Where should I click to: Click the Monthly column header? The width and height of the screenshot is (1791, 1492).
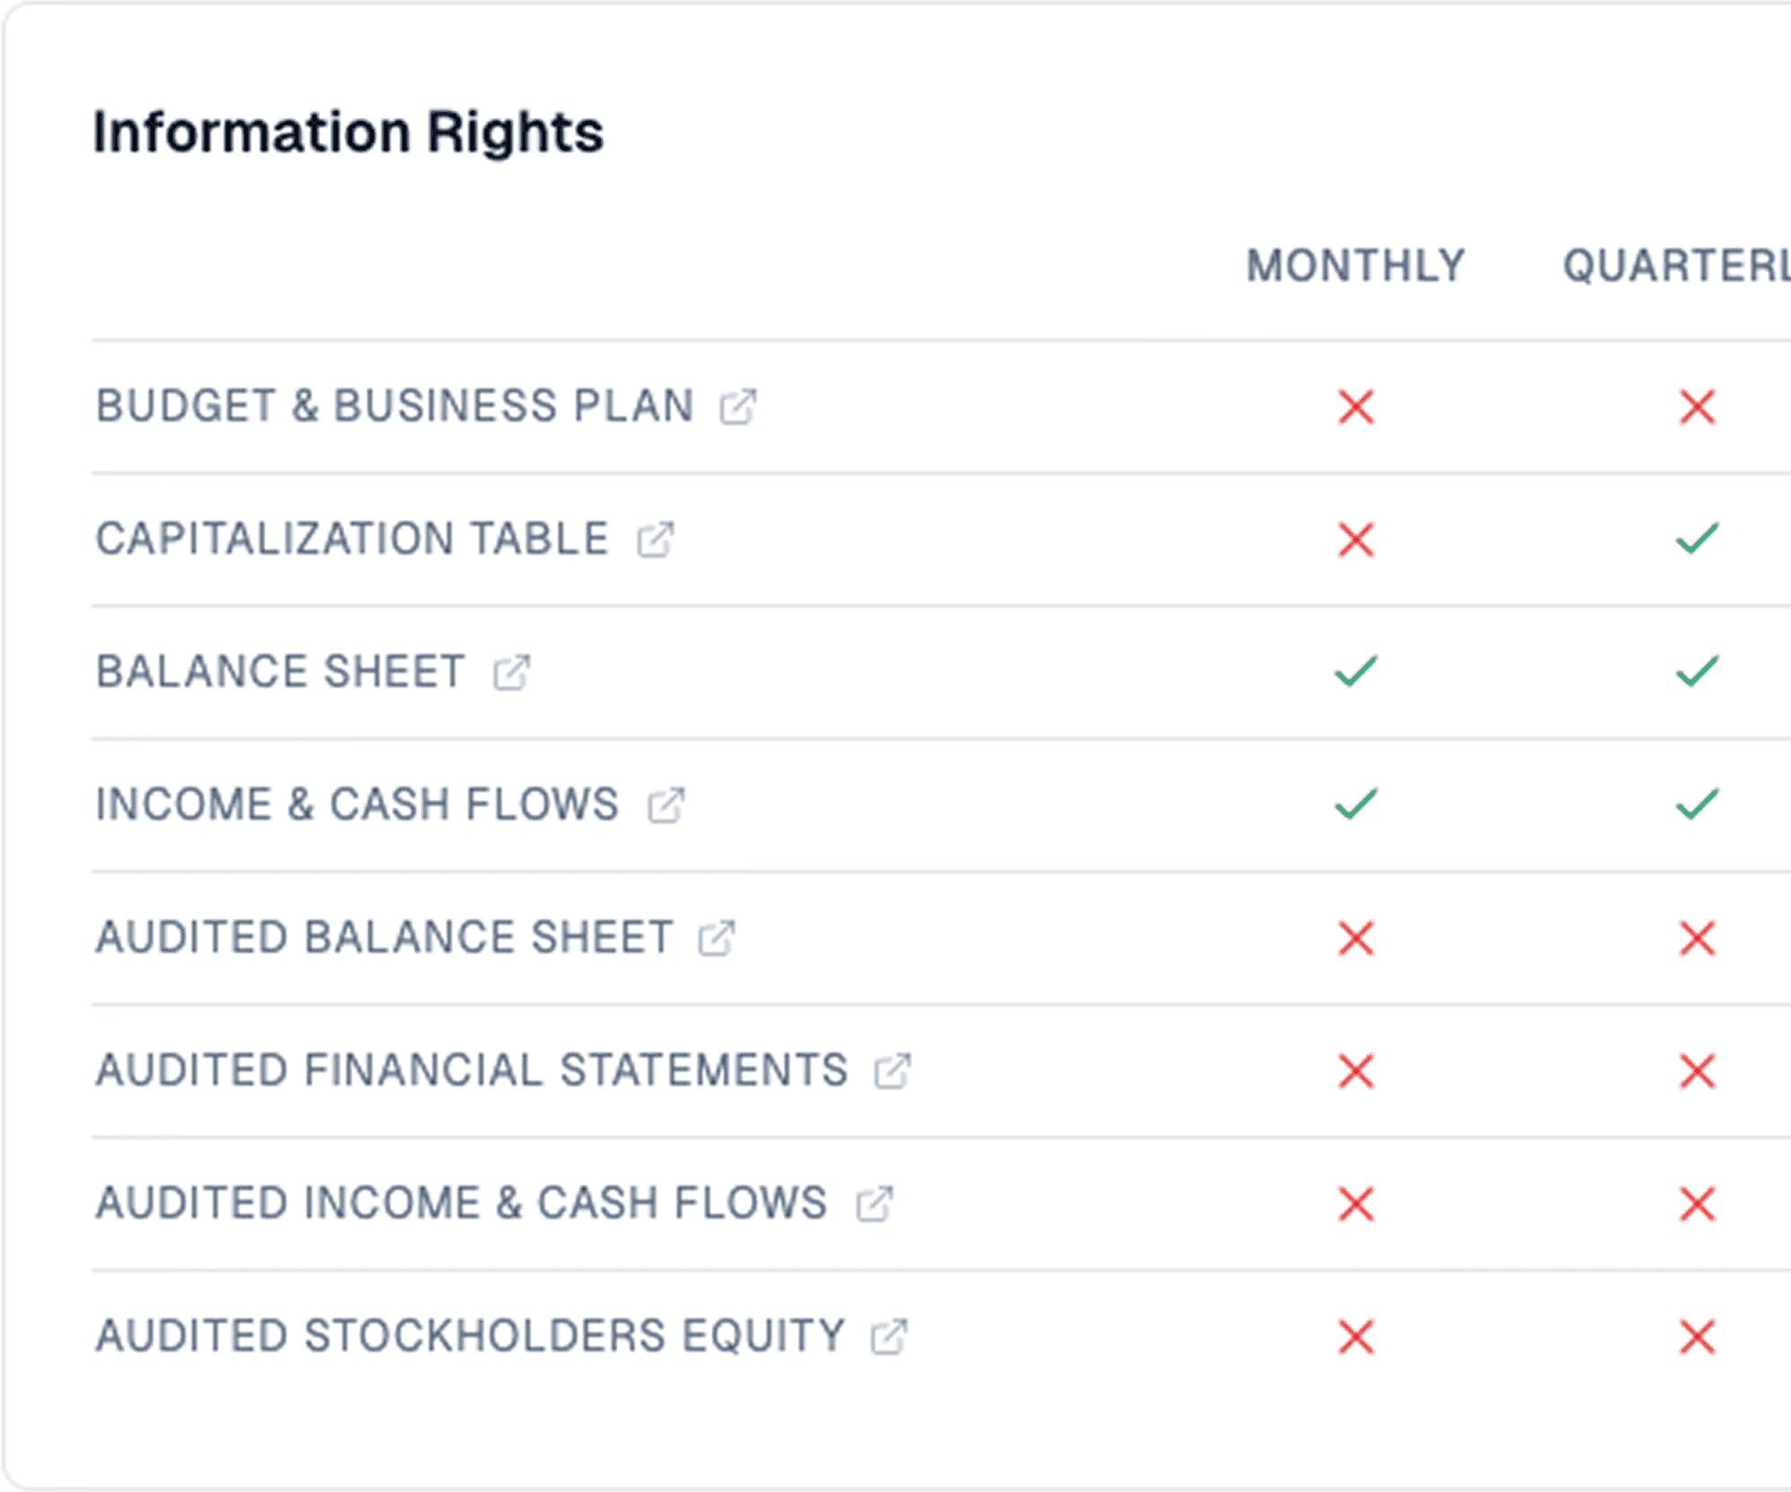click(x=1355, y=266)
